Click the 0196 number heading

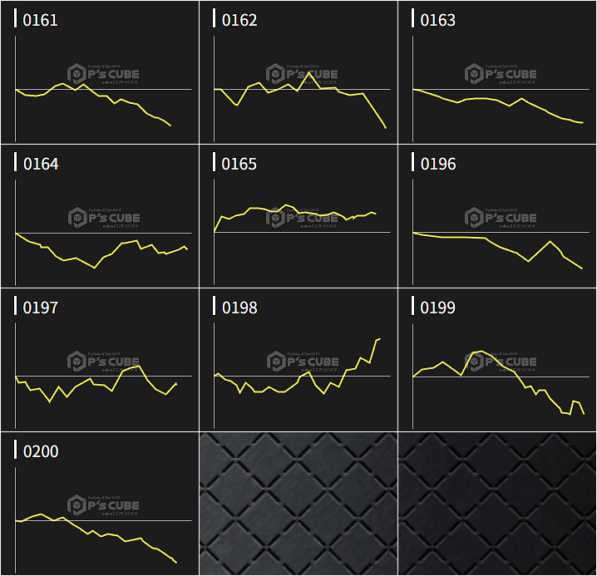click(438, 164)
